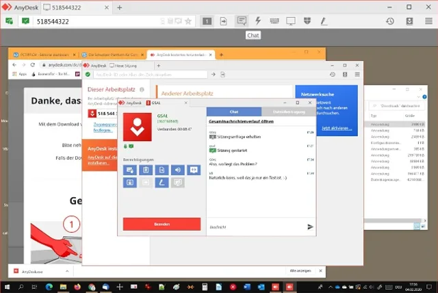Open history icon in remote AnyDesk window

pos(333,75)
